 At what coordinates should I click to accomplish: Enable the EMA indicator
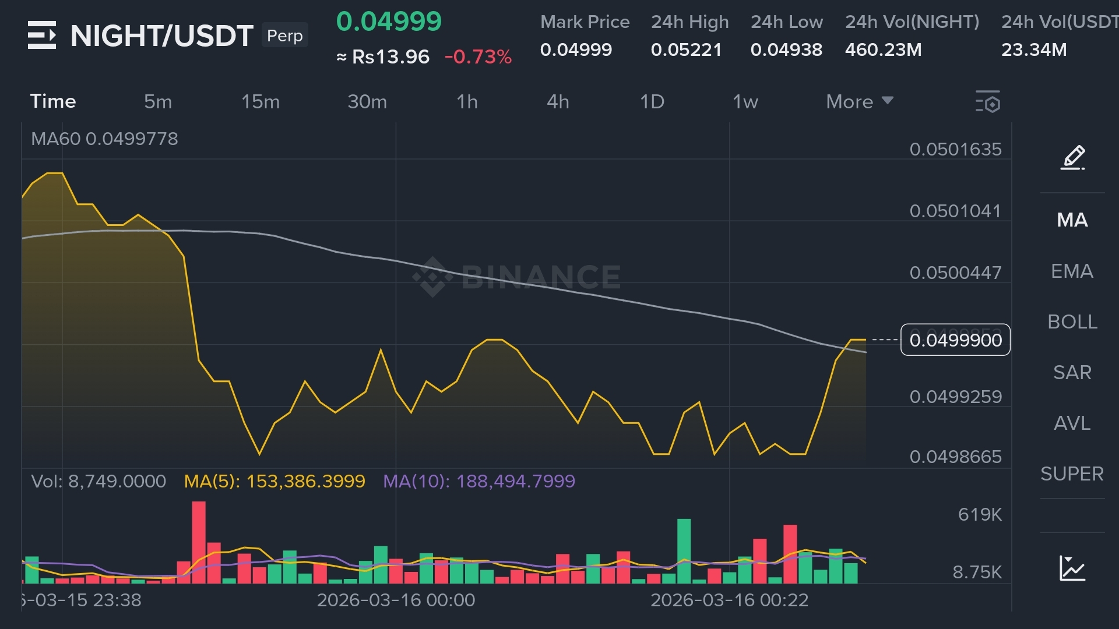[x=1072, y=271]
